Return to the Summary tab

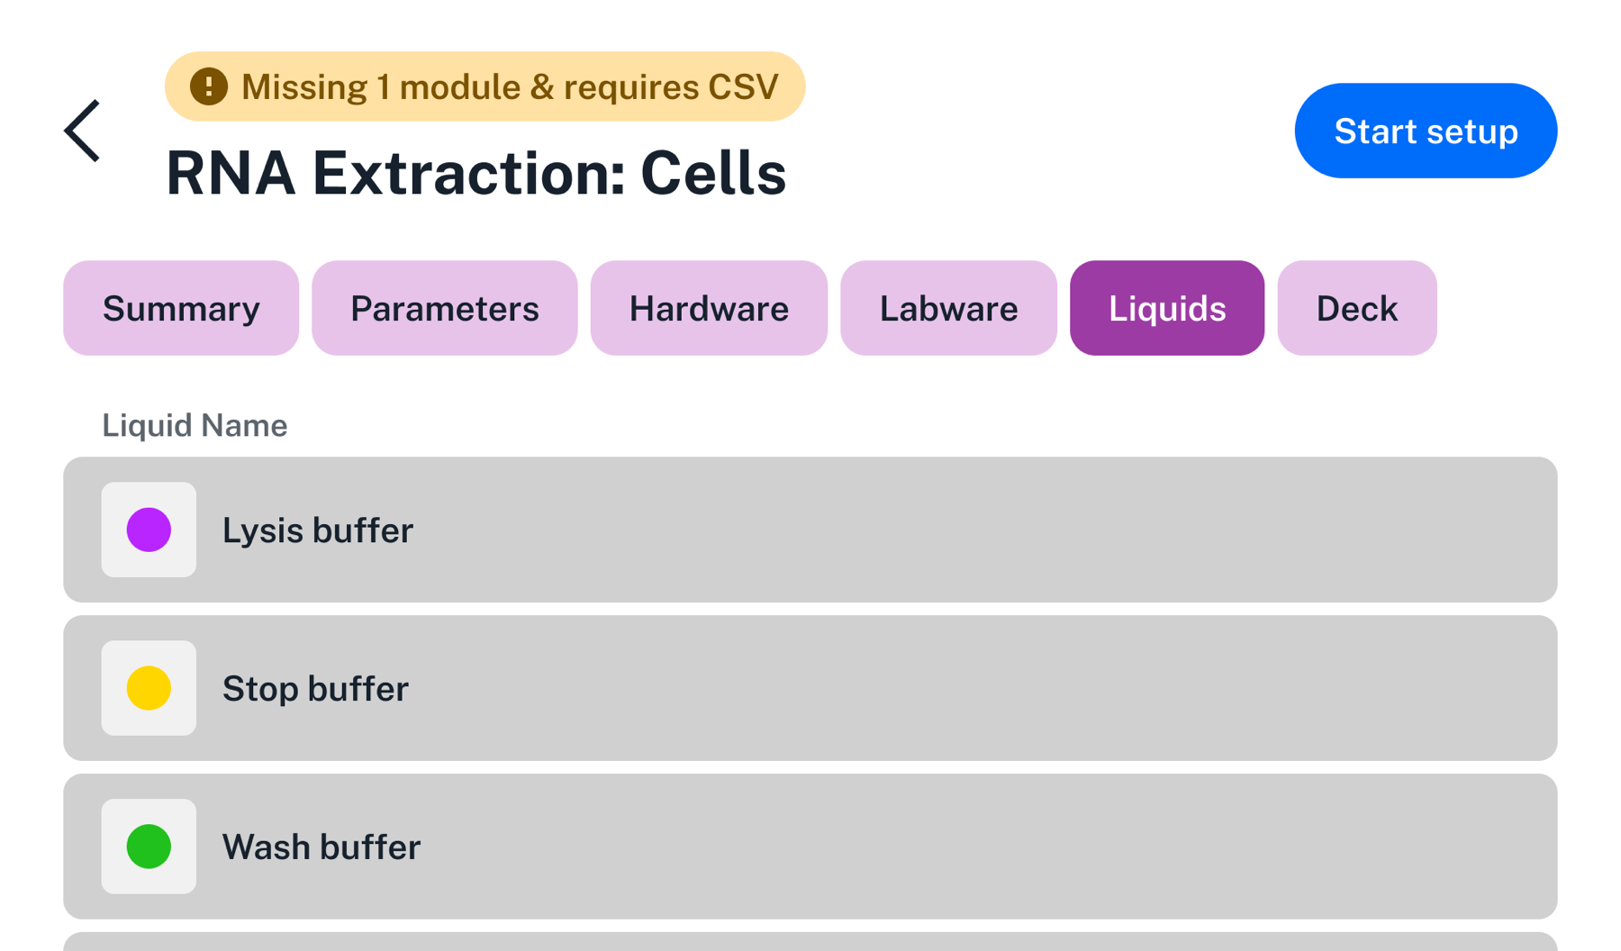coord(180,308)
